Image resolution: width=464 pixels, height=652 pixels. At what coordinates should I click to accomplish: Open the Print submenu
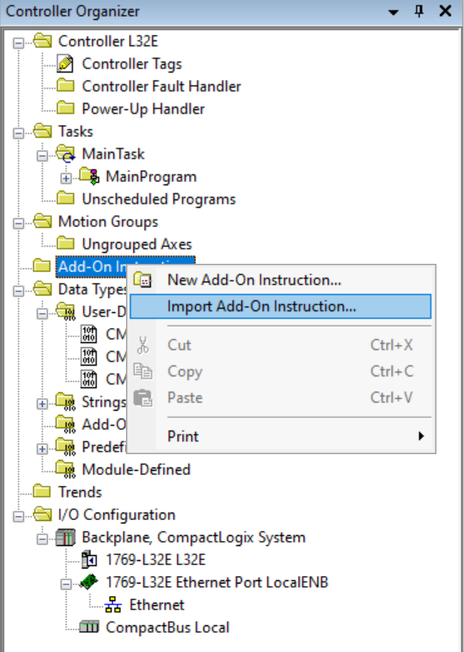(x=280, y=436)
